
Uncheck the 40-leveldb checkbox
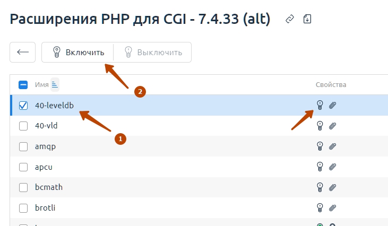pyautogui.click(x=23, y=106)
